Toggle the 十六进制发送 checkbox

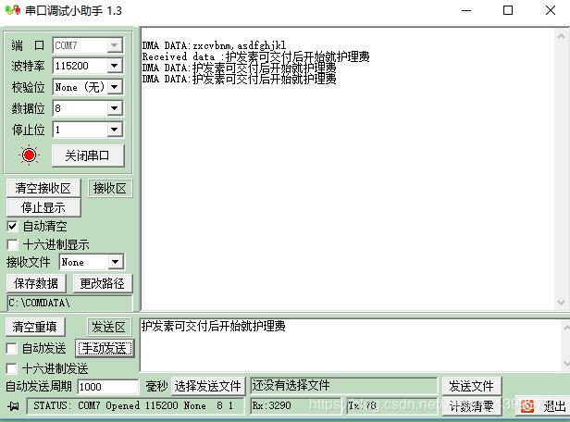(12, 369)
